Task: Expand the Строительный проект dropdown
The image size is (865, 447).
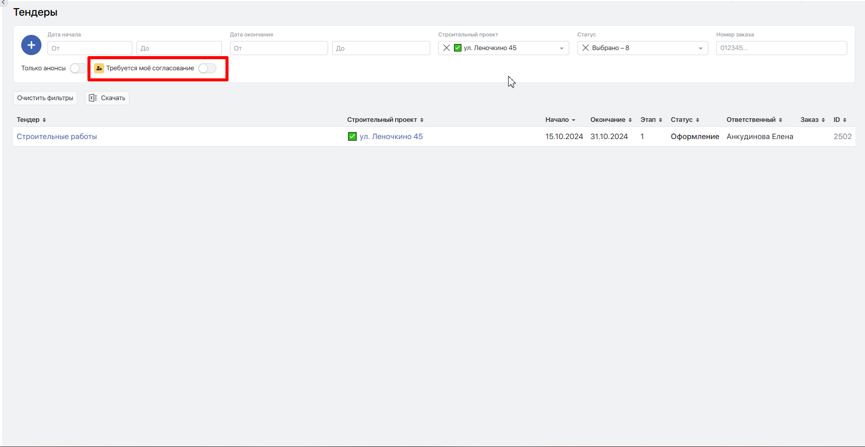Action: click(x=561, y=49)
